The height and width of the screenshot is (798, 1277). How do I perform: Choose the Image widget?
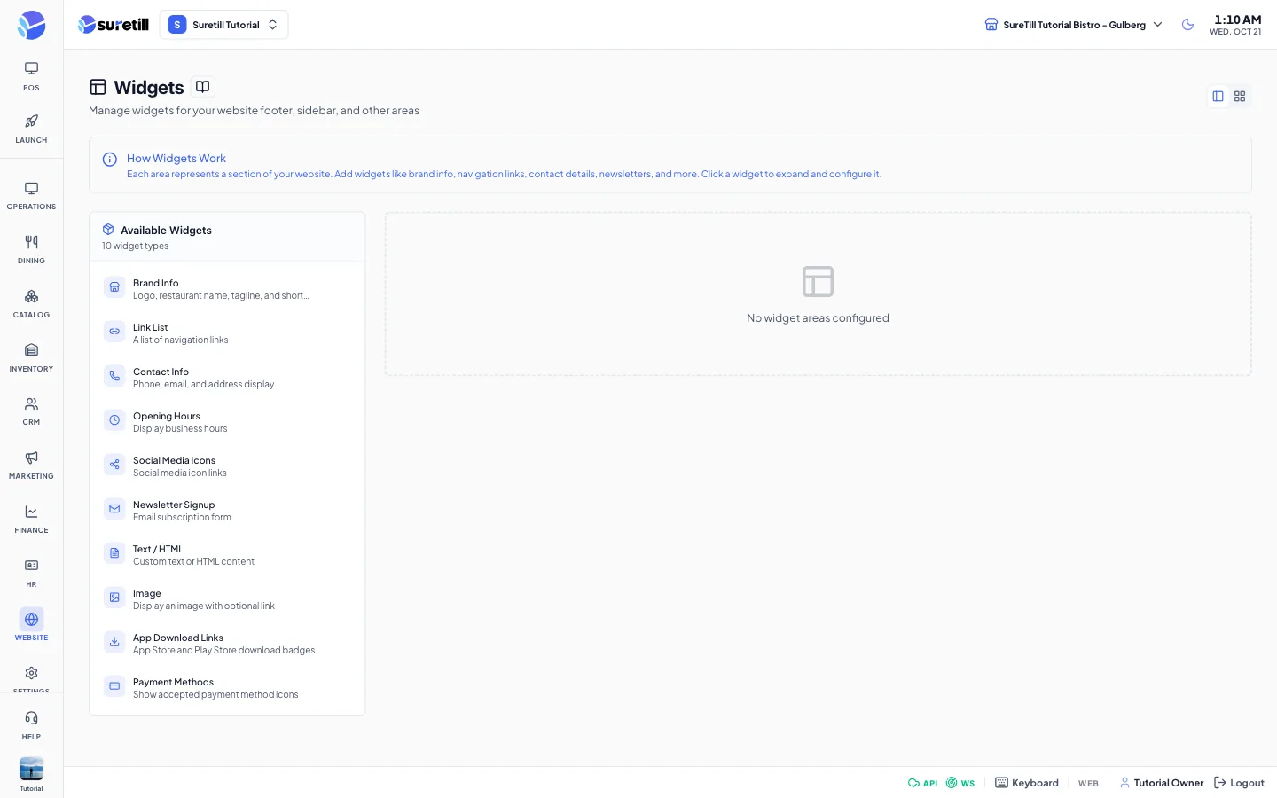click(227, 599)
